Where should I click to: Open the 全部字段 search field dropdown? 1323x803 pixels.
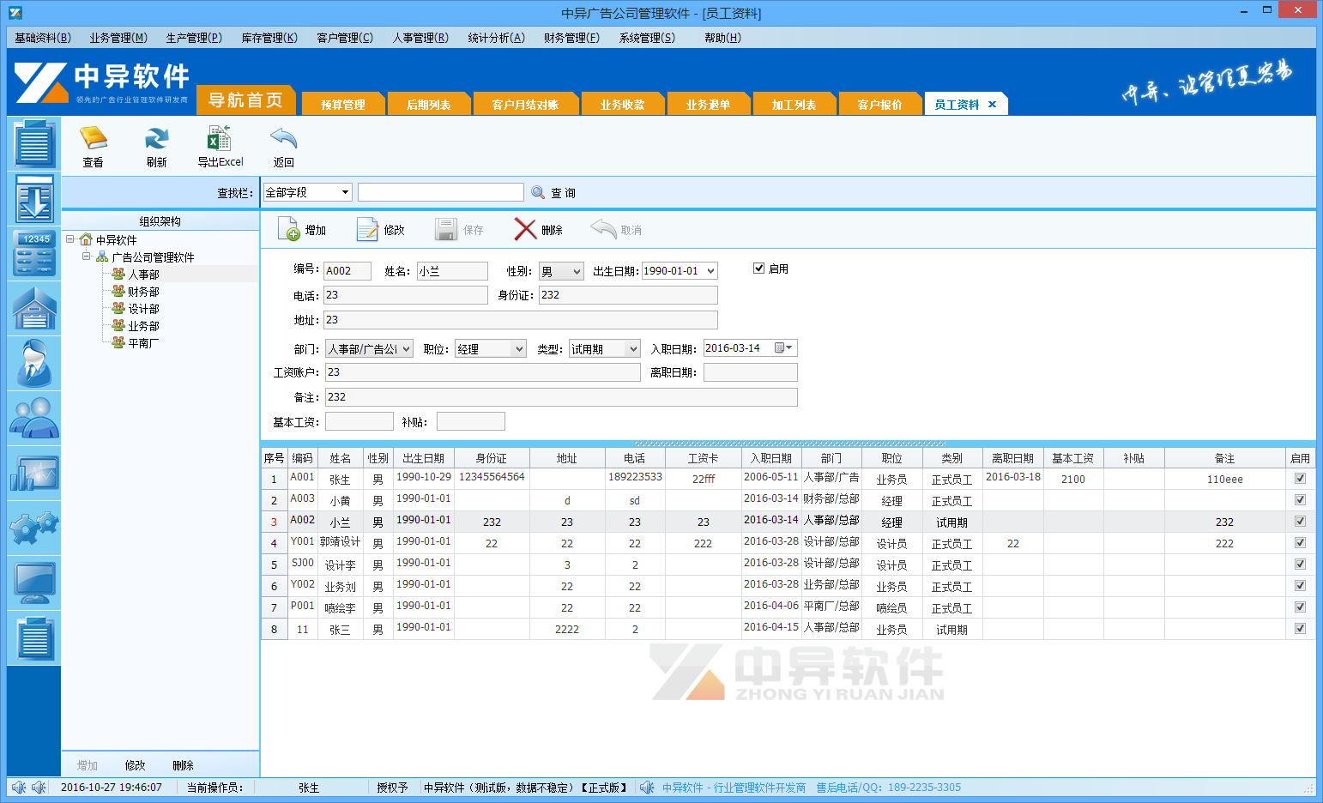(344, 192)
